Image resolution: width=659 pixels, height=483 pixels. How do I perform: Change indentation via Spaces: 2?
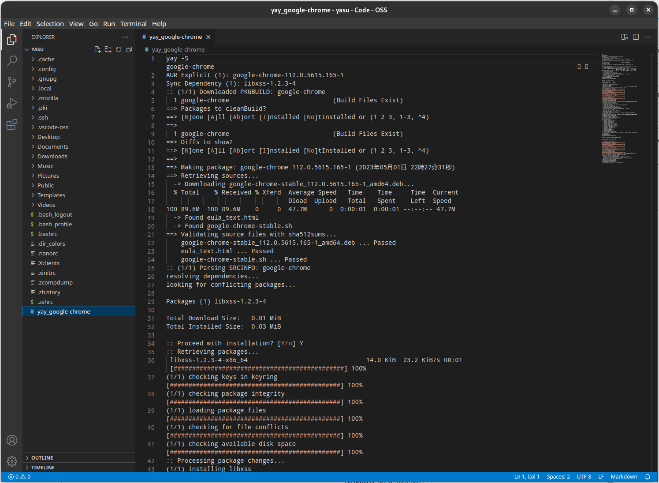(558, 476)
